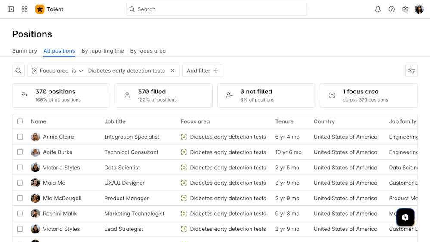Click the Focus area column header

(x=195, y=121)
